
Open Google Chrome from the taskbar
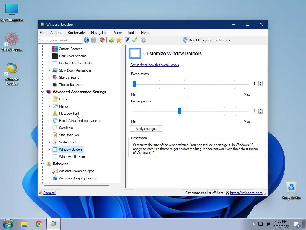39,224
